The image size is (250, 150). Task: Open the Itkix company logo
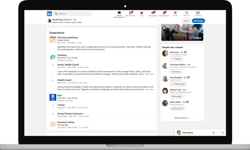(x=53, y=97)
